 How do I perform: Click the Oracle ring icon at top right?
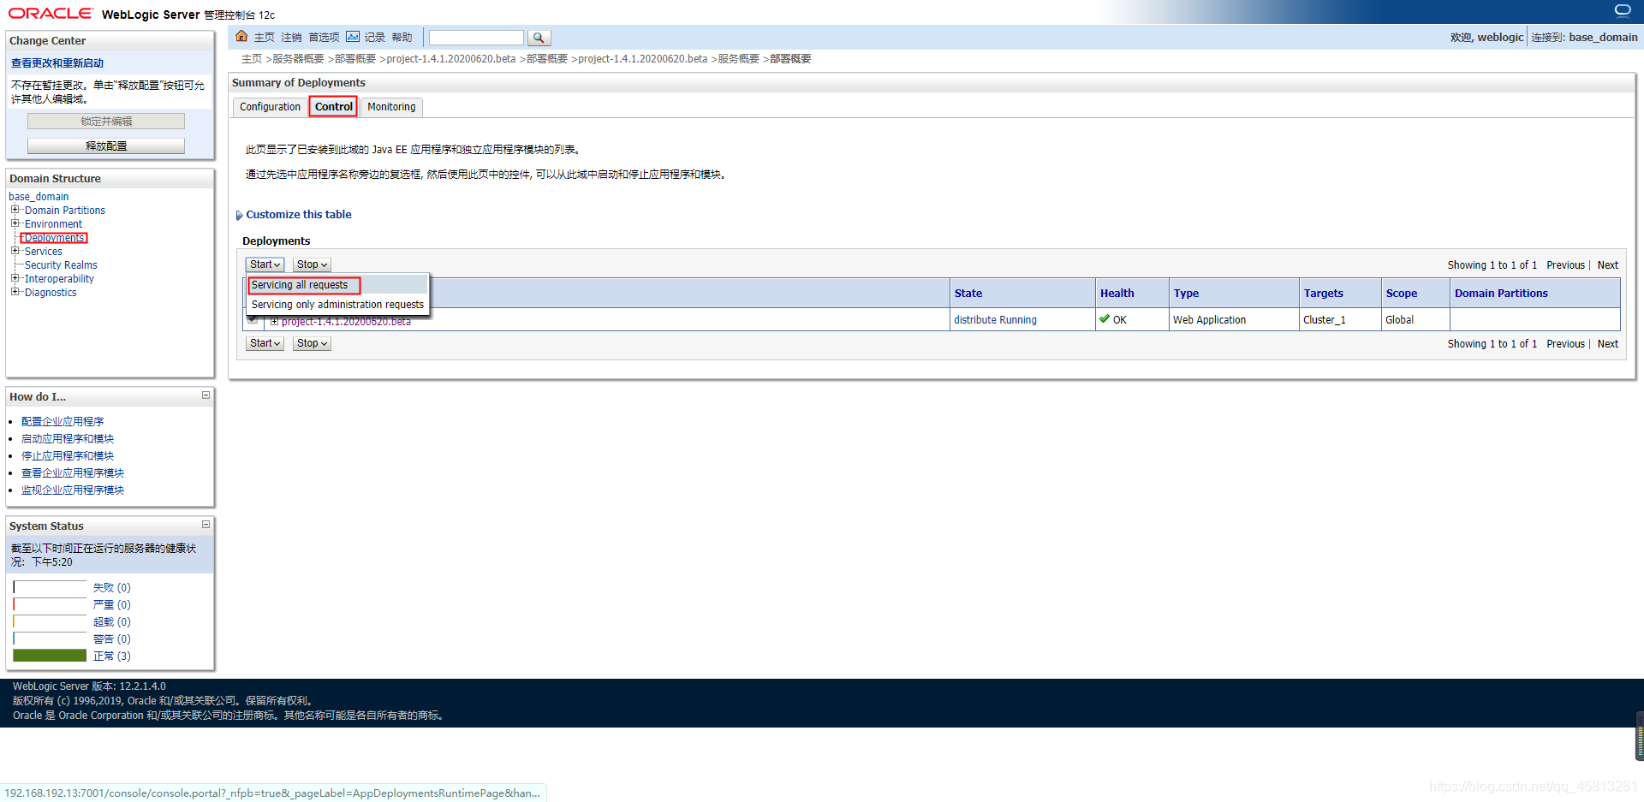pyautogui.click(x=1623, y=10)
